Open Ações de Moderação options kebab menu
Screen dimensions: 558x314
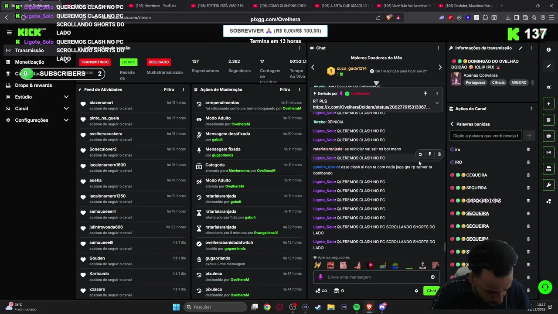tap(299, 89)
